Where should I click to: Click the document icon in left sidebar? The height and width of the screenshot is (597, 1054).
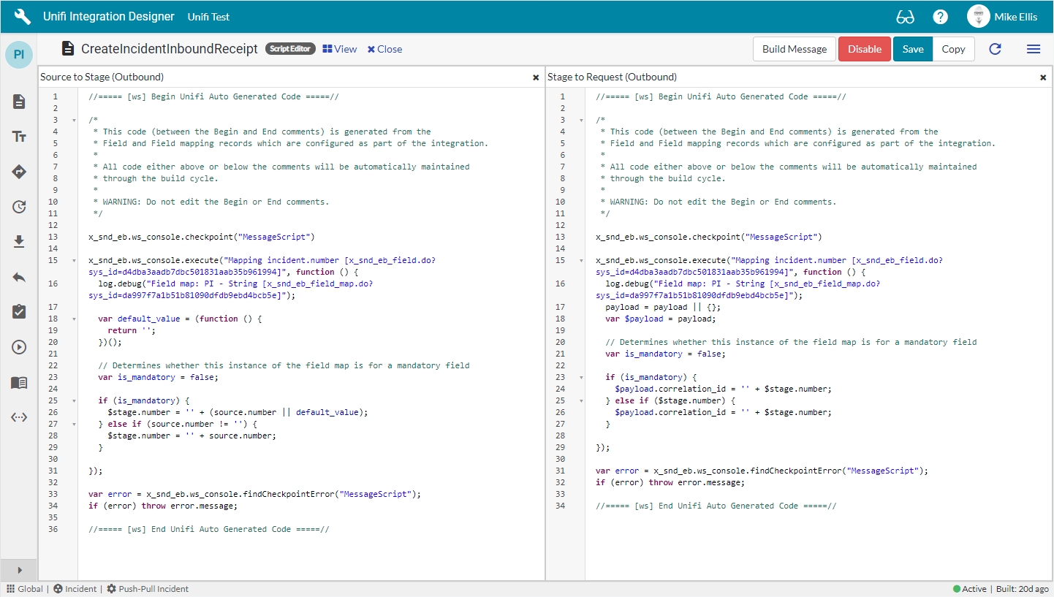click(20, 102)
